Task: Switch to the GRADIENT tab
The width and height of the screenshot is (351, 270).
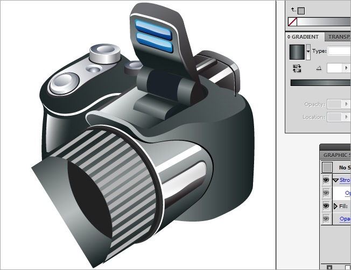Action: tap(305, 37)
